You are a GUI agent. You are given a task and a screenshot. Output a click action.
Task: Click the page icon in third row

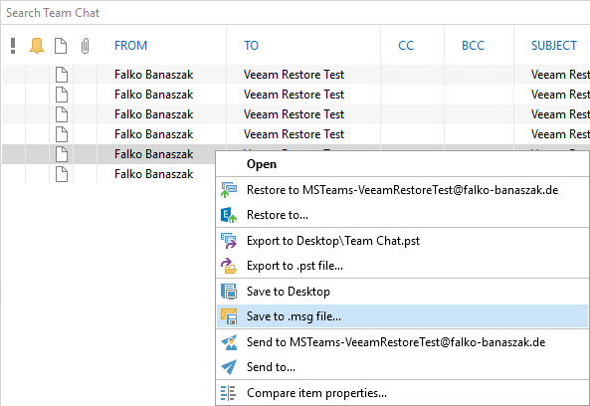[x=62, y=114]
